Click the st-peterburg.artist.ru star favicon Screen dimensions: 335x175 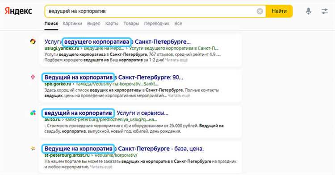(33, 148)
